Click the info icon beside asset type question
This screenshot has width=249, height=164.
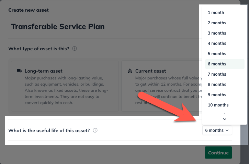tap(75, 49)
